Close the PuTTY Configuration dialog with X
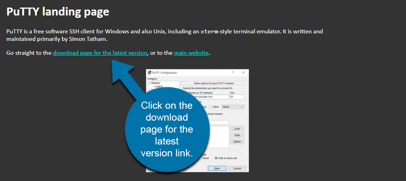The width and height of the screenshot is (406, 181). pos(243,73)
